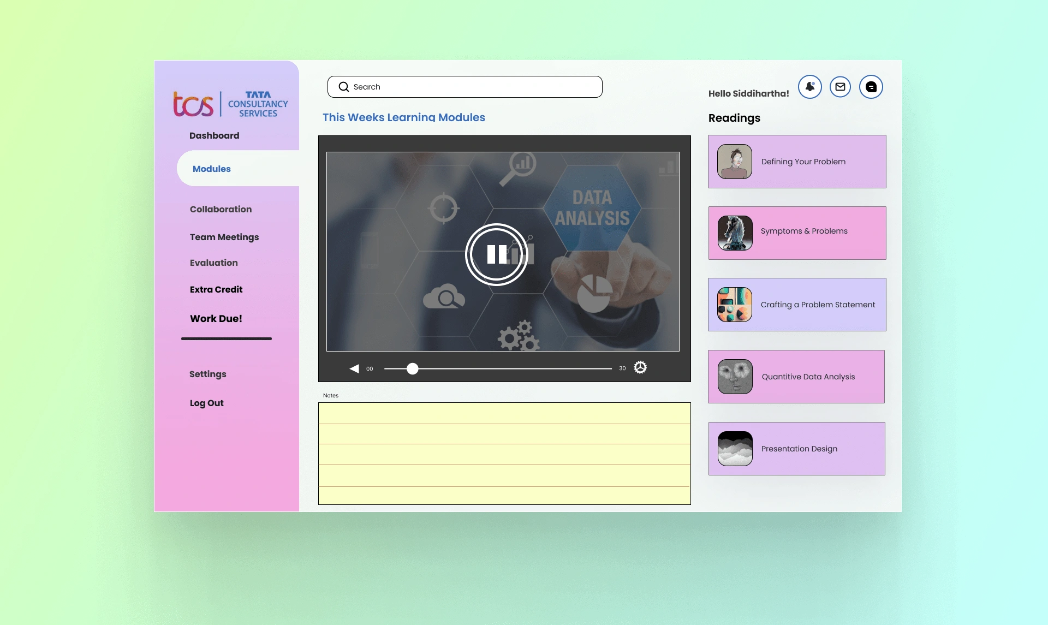Viewport: 1048px width, 625px height.
Task: Open the Work Due! section
Action: pyautogui.click(x=216, y=318)
